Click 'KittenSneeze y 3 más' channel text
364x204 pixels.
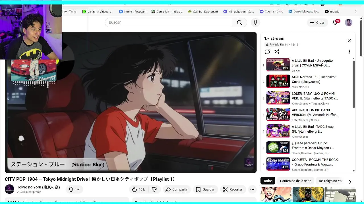tap(306, 120)
